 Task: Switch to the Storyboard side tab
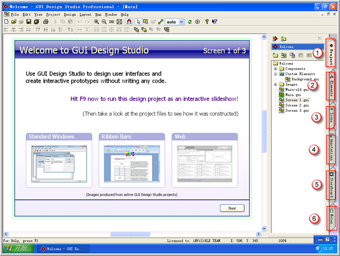point(331,185)
